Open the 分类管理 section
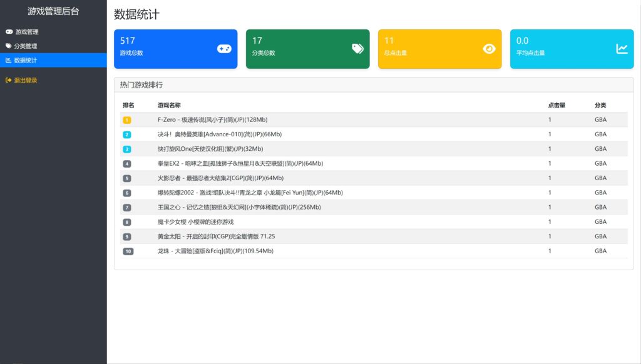 point(28,45)
